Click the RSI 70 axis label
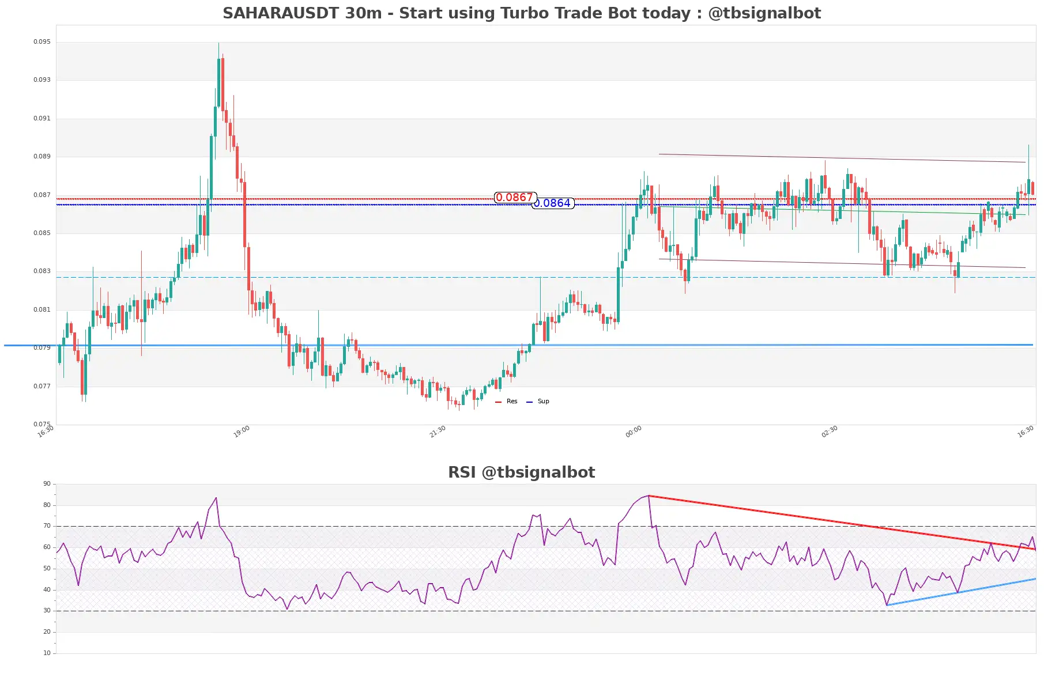The height and width of the screenshot is (696, 1044). point(47,526)
